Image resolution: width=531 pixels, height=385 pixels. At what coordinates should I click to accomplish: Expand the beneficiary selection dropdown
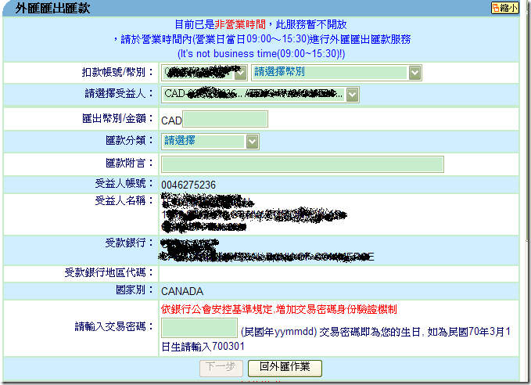point(260,95)
